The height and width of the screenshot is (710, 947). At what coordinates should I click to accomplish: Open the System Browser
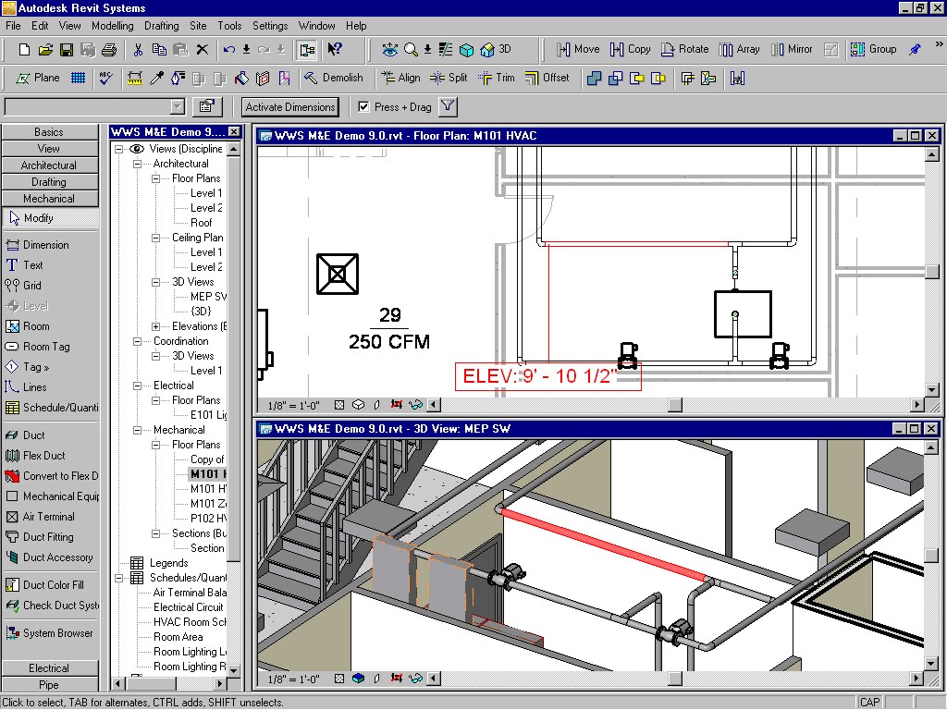pyautogui.click(x=51, y=633)
